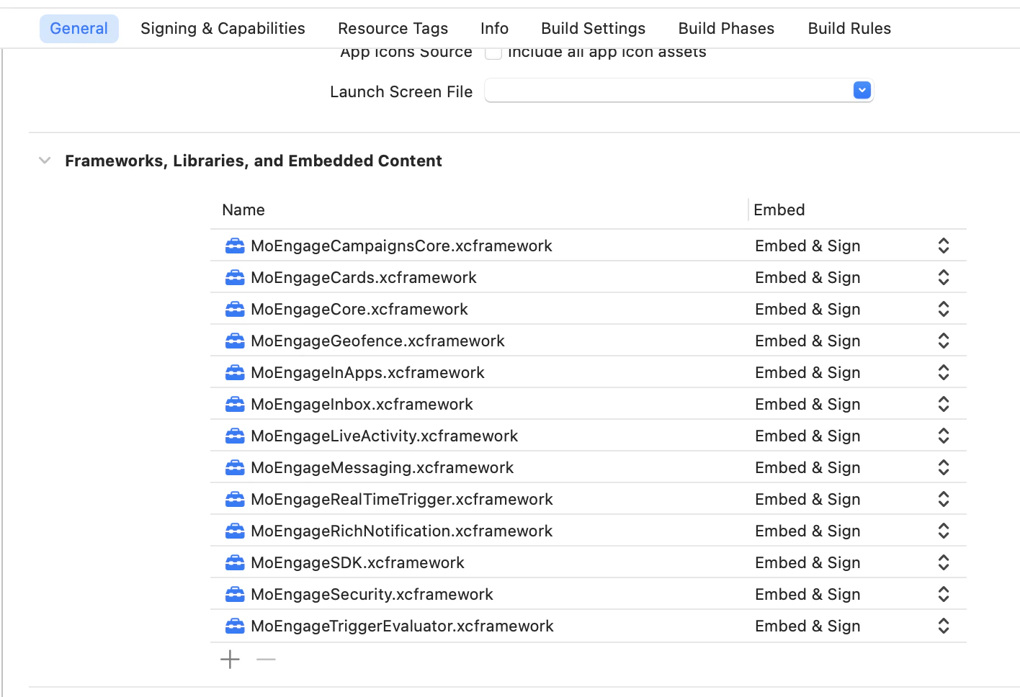Add a framework using the plus button
Image resolution: width=1020 pixels, height=697 pixels.
click(x=229, y=659)
